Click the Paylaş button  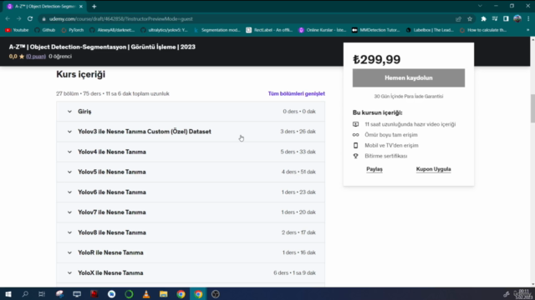tap(374, 169)
